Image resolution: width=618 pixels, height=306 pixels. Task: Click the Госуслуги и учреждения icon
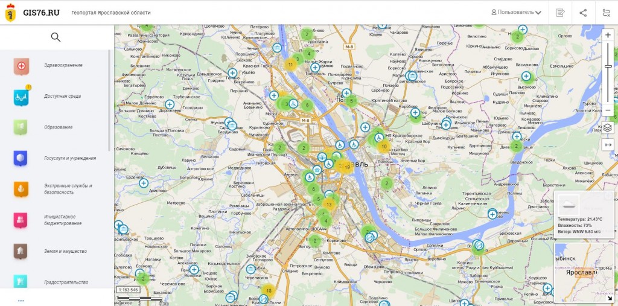(x=22, y=158)
